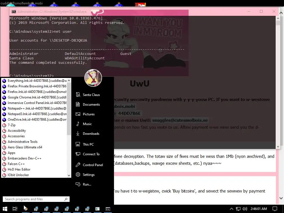Screen dimensions: 284x213
Task: Open the Firefox Private Browsing.lnk entry
Action: coord(34,86)
